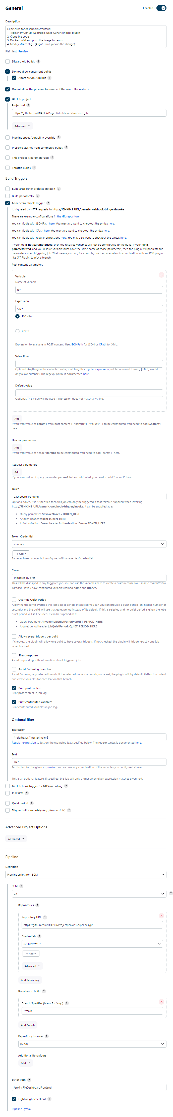This screenshot has height=1117, width=173.
Task: Expand Advanced under GitHub project url
Action: click(23, 126)
